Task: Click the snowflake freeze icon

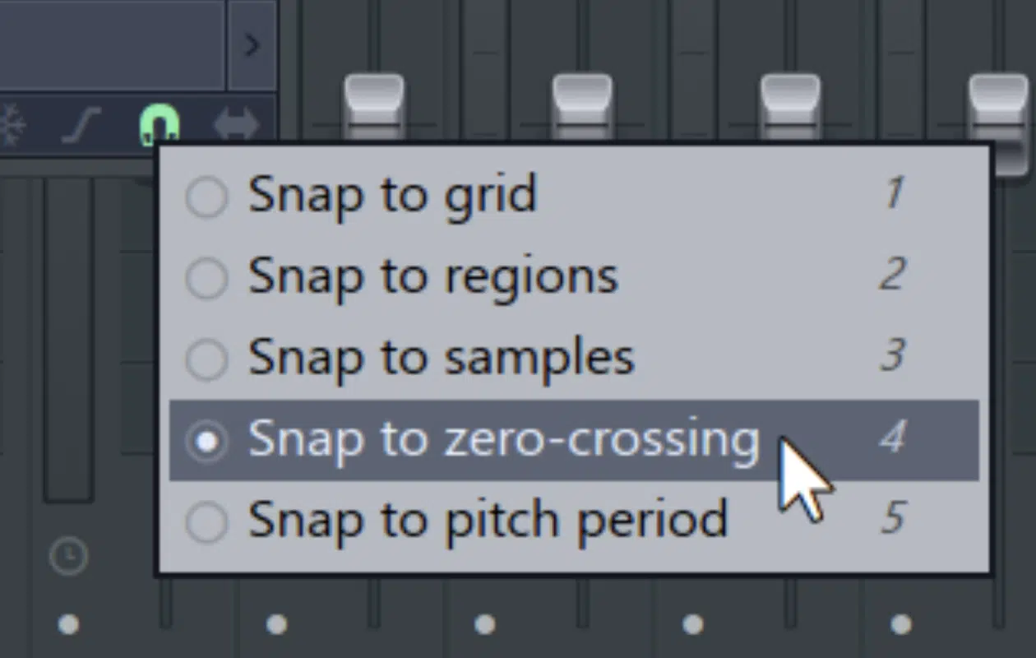Action: (x=12, y=126)
